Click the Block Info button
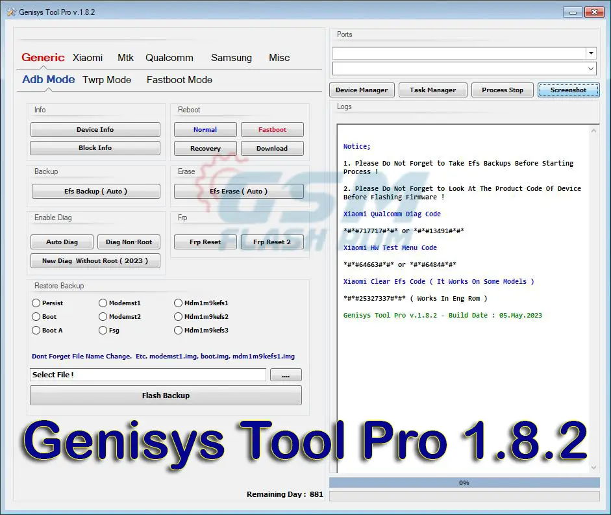 (95, 147)
